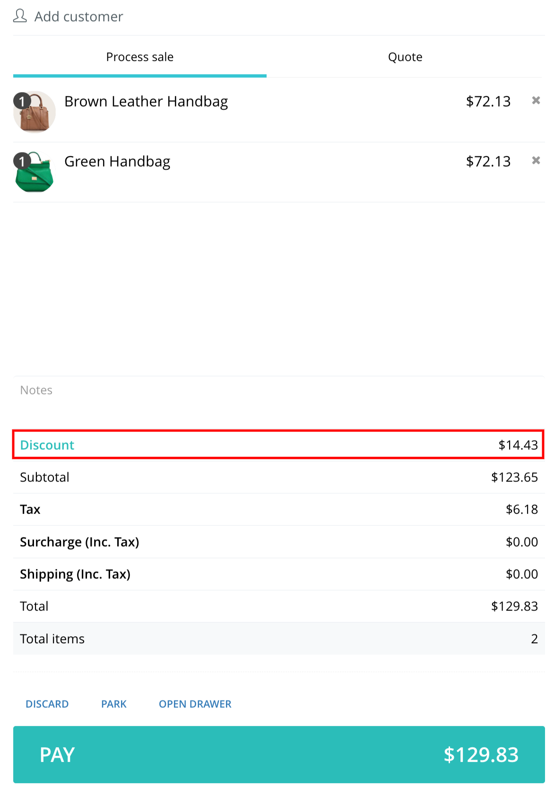Remove Brown Leather Handbag with X icon

[536, 100]
